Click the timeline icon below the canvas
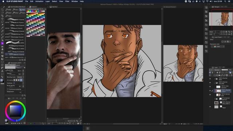This screenshot has width=233, height=131. pyautogui.click(x=88, y=128)
